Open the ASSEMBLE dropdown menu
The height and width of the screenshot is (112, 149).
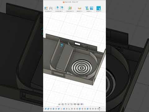[x=48, y=11]
